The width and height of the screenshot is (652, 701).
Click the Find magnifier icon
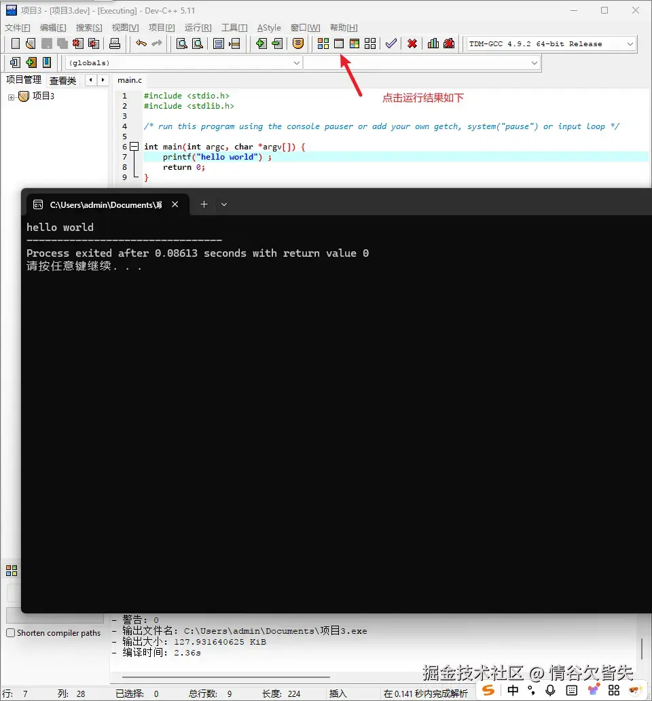point(181,43)
